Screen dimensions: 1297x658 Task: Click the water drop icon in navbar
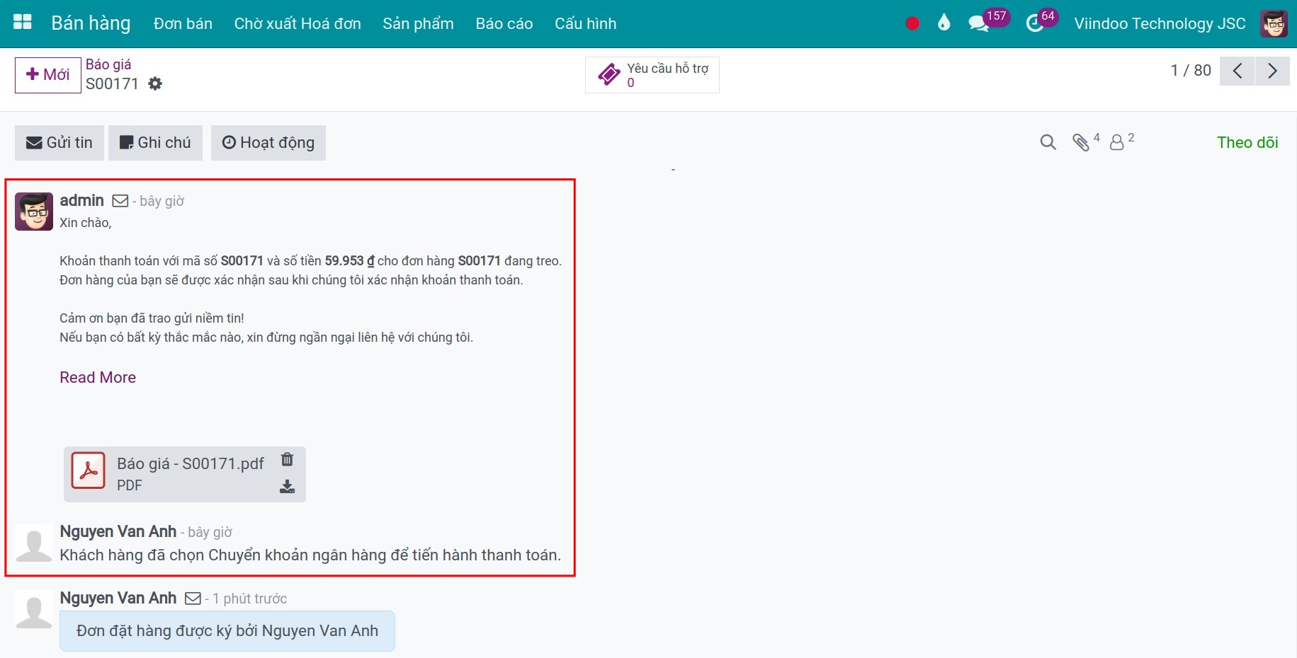click(x=944, y=23)
